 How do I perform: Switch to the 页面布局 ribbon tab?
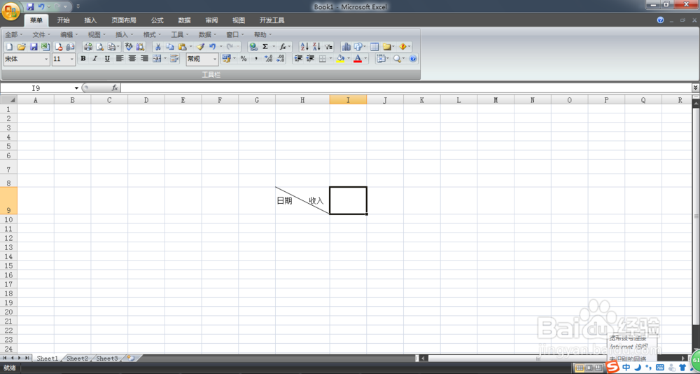(x=124, y=20)
